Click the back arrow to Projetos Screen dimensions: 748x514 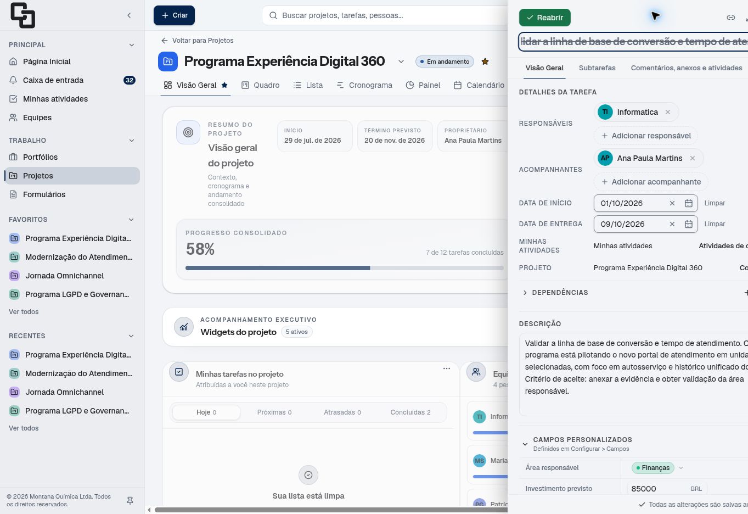(x=165, y=41)
